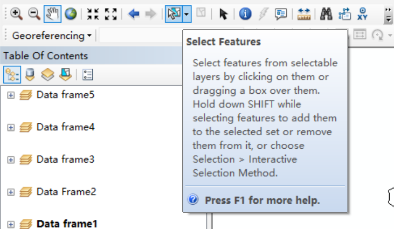Open the Find binoculars tool
This screenshot has height=229, width=394.
tap(326, 15)
